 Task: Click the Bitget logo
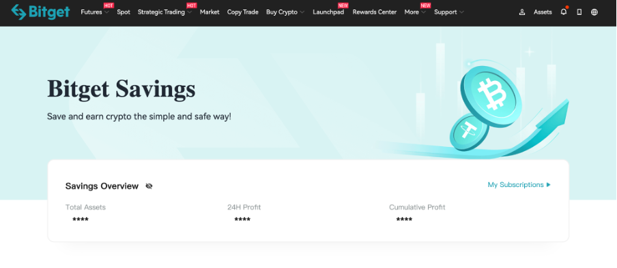pos(40,12)
